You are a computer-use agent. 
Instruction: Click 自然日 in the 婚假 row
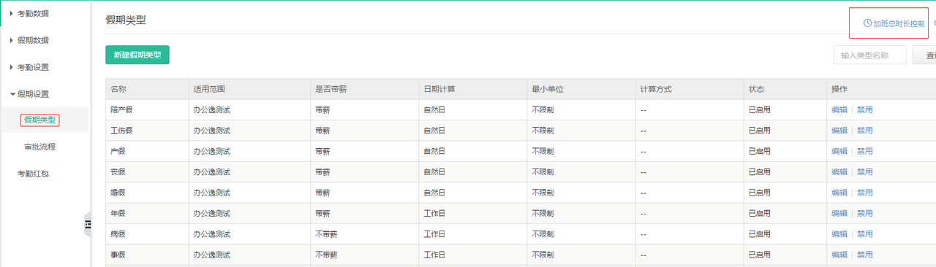pos(434,193)
